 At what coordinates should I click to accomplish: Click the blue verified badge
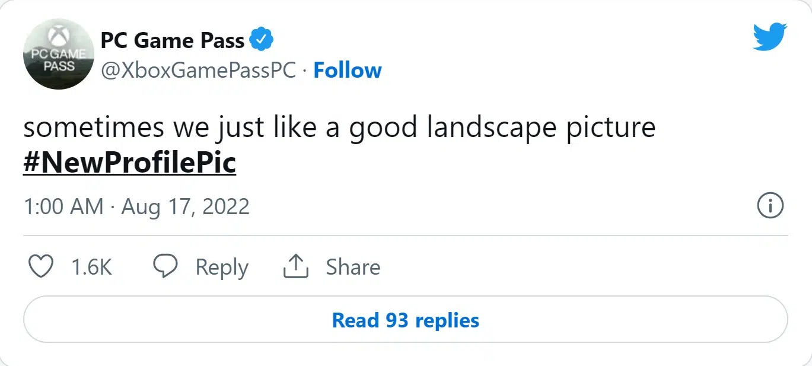click(x=261, y=40)
